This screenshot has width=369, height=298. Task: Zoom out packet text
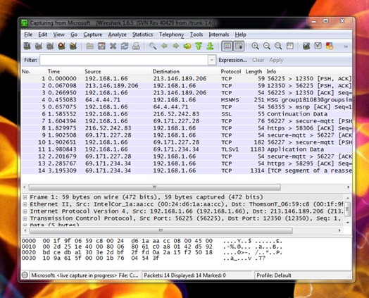pos(267,46)
